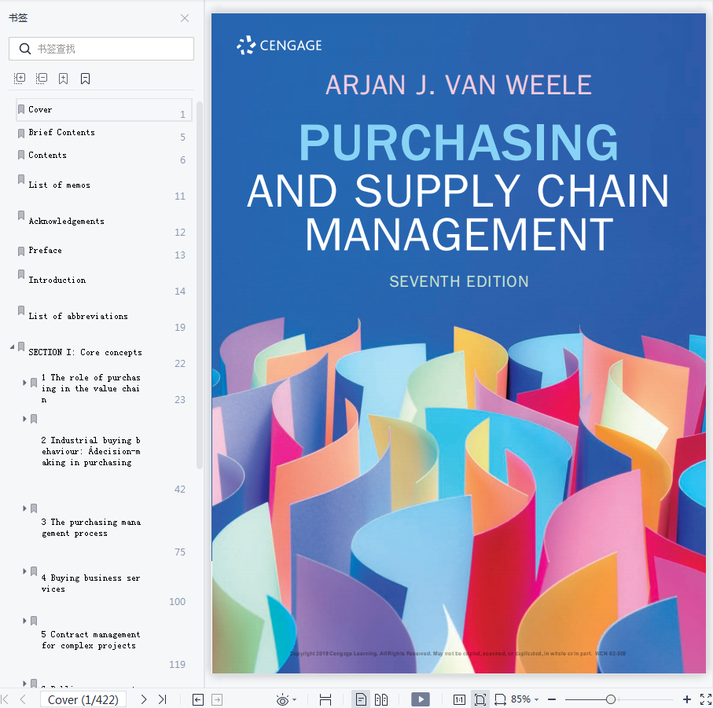The width and height of the screenshot is (713, 708).
Task: Go to the previous page
Action: pos(23,699)
